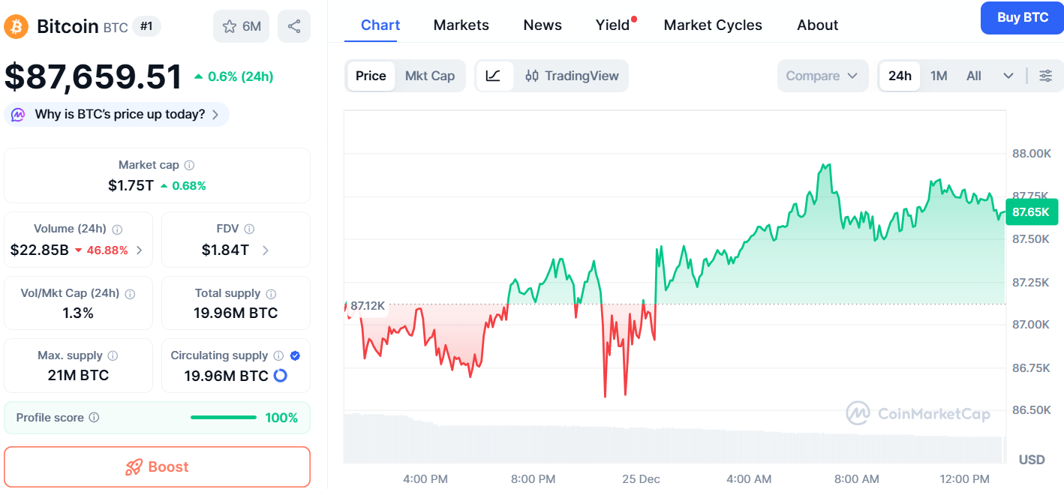Switch to TradingView chart mode

click(x=573, y=76)
